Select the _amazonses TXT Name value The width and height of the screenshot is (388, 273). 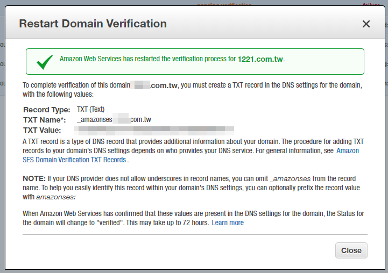click(x=114, y=120)
